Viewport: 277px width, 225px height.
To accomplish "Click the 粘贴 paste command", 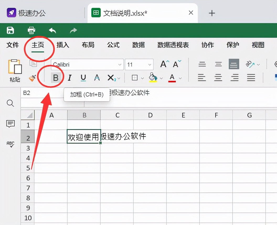I will (x=15, y=70).
